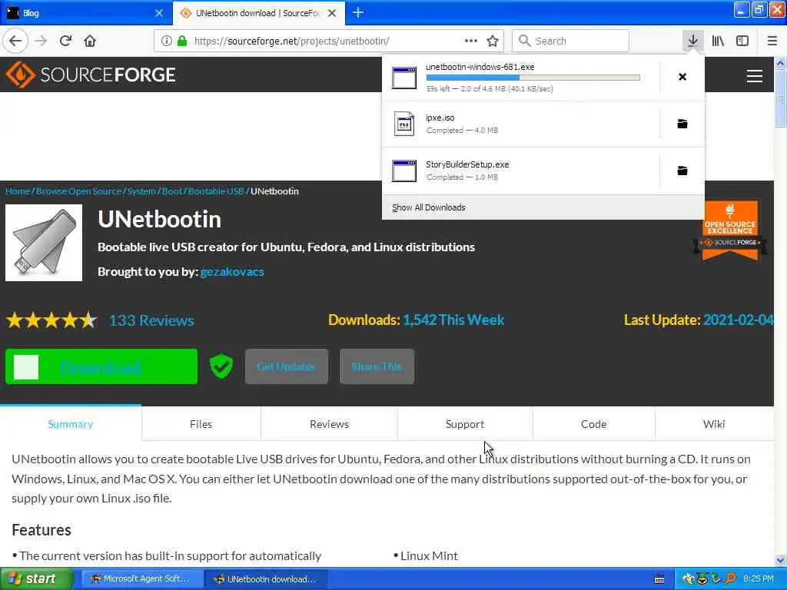Close the Blog tab
The image size is (787, 590).
coord(159,13)
